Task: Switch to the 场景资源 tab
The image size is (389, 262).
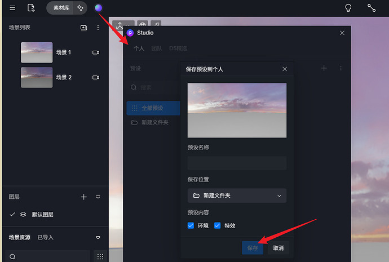Action: [20, 237]
